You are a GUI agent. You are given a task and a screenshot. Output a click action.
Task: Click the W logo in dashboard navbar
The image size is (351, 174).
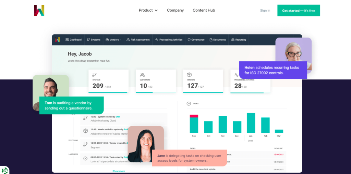(x=57, y=40)
